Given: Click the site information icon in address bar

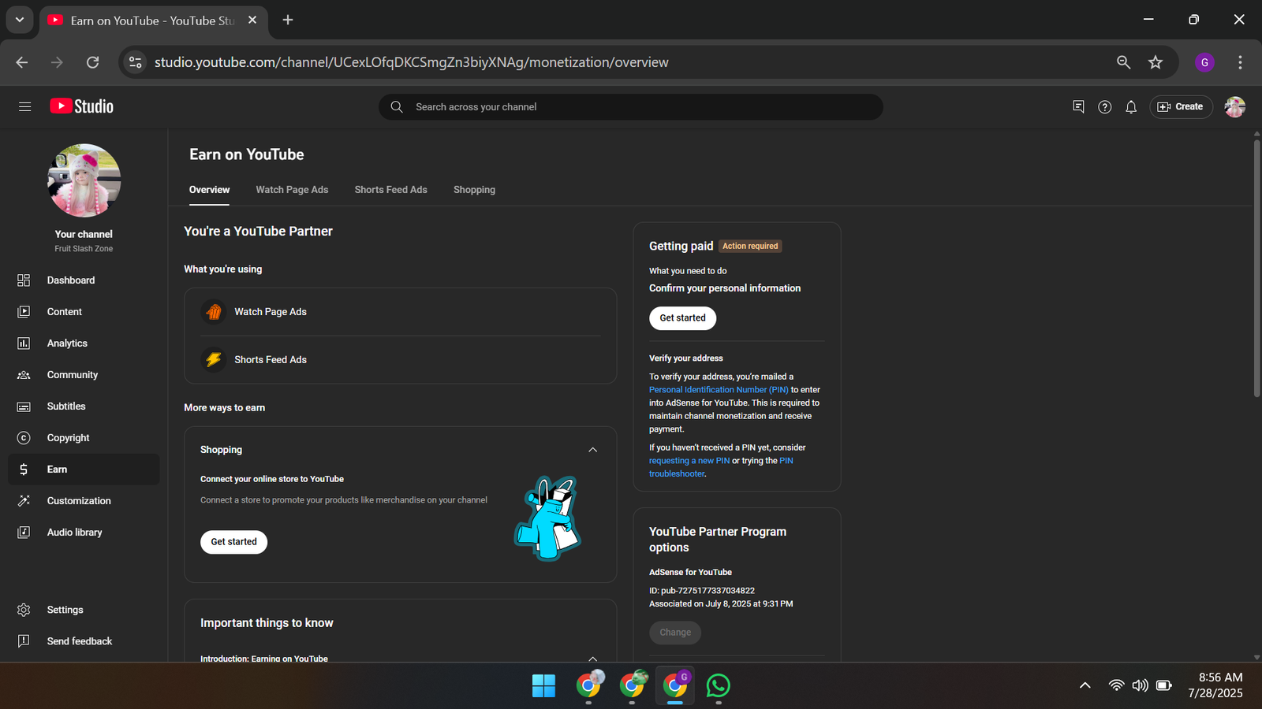Looking at the screenshot, I should [136, 62].
